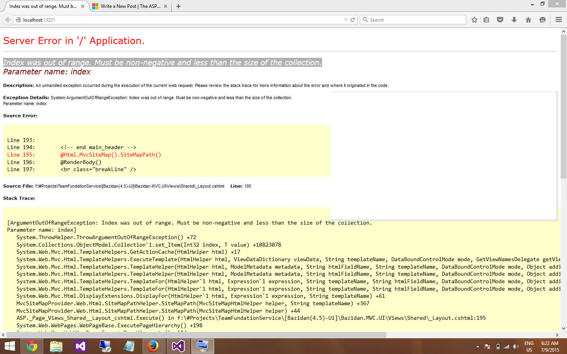Viewport: 567px width, 354px height.
Task: Click inside the Search field
Action: (x=413, y=19)
